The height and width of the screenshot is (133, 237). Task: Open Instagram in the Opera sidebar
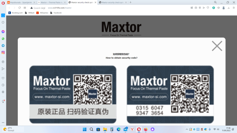click(3, 53)
